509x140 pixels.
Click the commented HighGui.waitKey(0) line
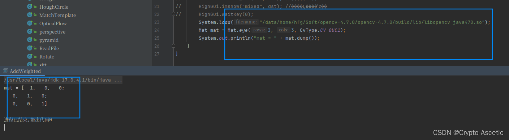226,14
